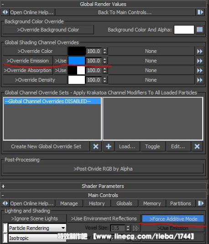Click Edit... button
The width and height of the screenshot is (209, 244).
tap(178, 146)
